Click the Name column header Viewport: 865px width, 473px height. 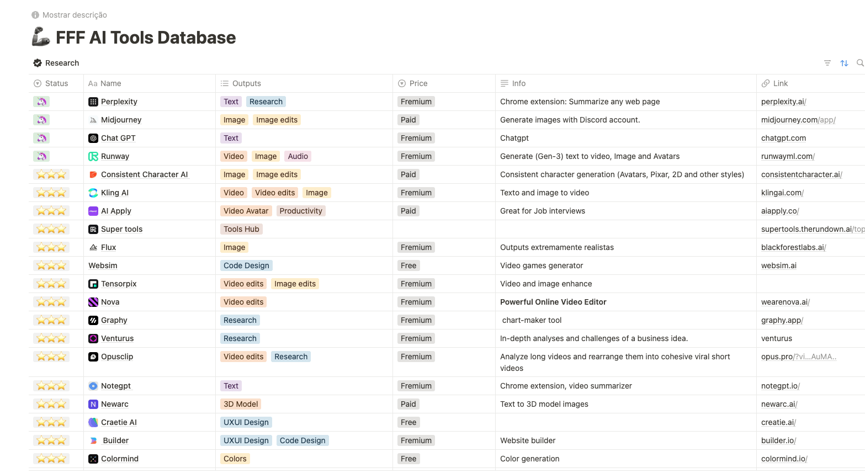click(x=110, y=83)
